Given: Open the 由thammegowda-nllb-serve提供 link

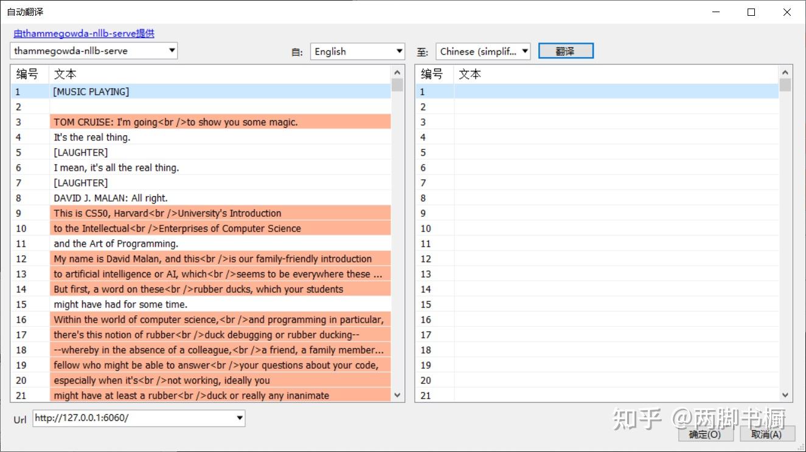Looking at the screenshot, I should coord(84,33).
